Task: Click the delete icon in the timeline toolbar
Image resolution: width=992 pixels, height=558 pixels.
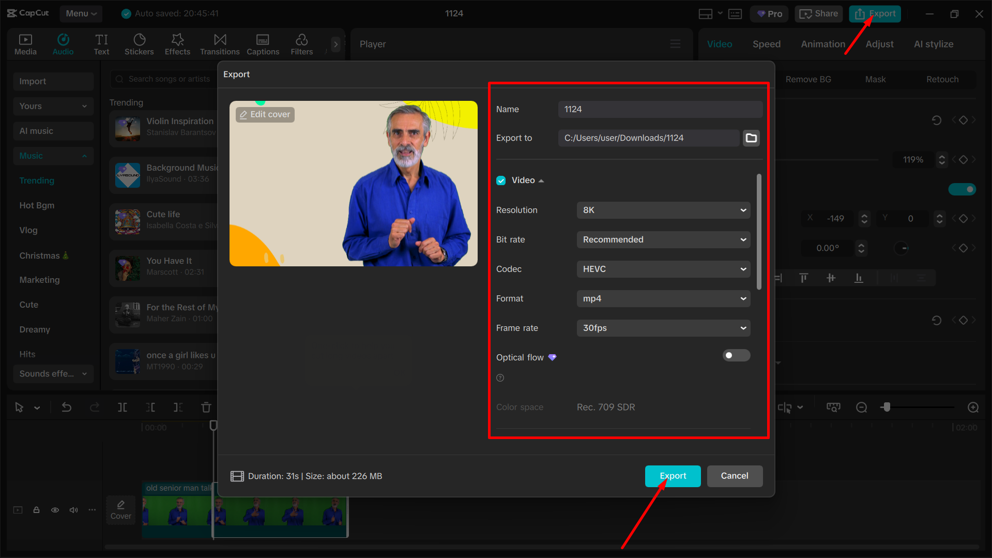Action: point(206,407)
